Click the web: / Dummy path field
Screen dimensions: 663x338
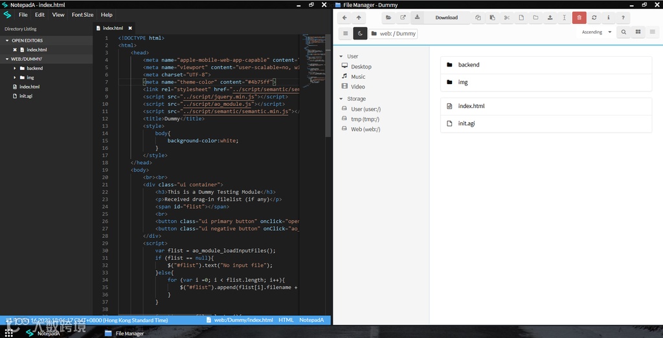point(393,34)
